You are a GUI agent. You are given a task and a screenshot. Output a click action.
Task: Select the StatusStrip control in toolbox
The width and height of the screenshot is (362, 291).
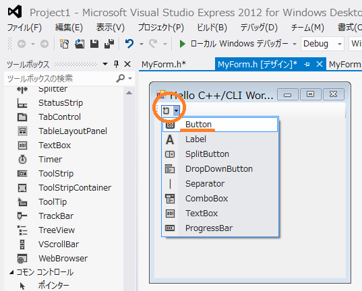61,103
